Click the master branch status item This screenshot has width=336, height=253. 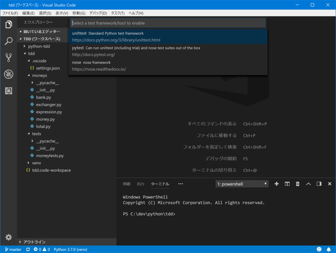click(x=13, y=249)
